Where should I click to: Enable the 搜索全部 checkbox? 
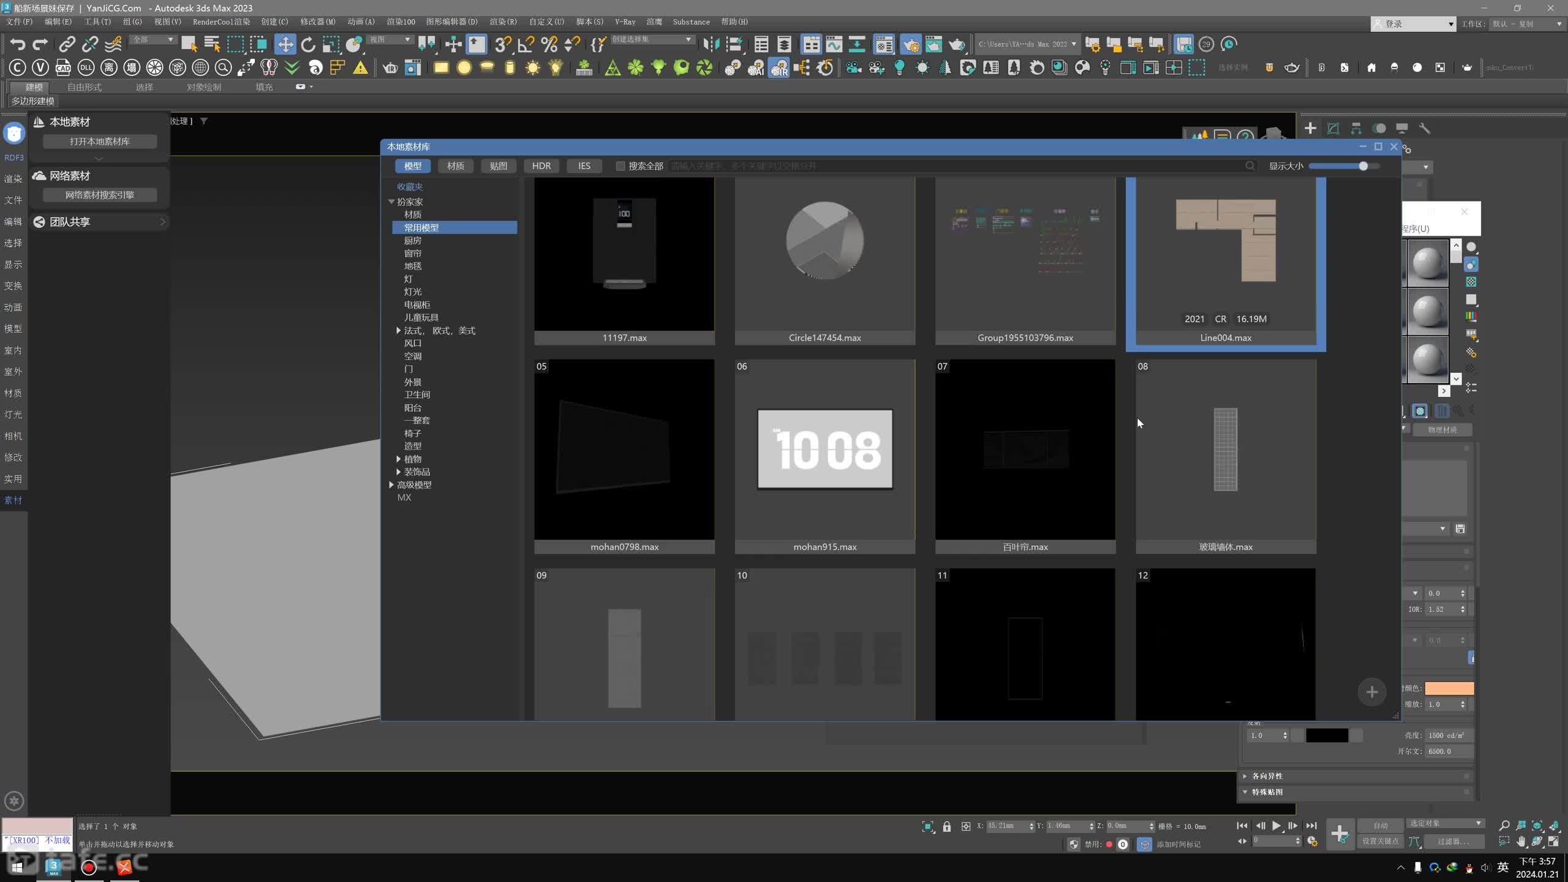pos(620,166)
